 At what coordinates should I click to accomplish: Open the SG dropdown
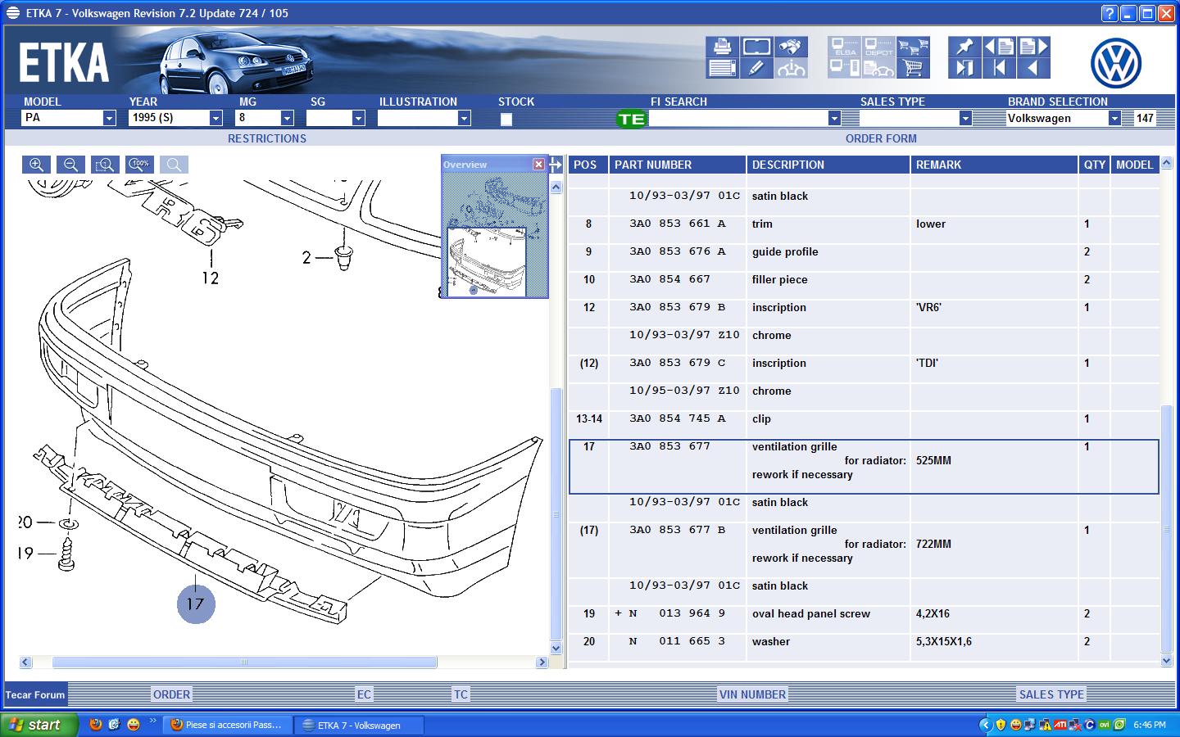(x=358, y=118)
